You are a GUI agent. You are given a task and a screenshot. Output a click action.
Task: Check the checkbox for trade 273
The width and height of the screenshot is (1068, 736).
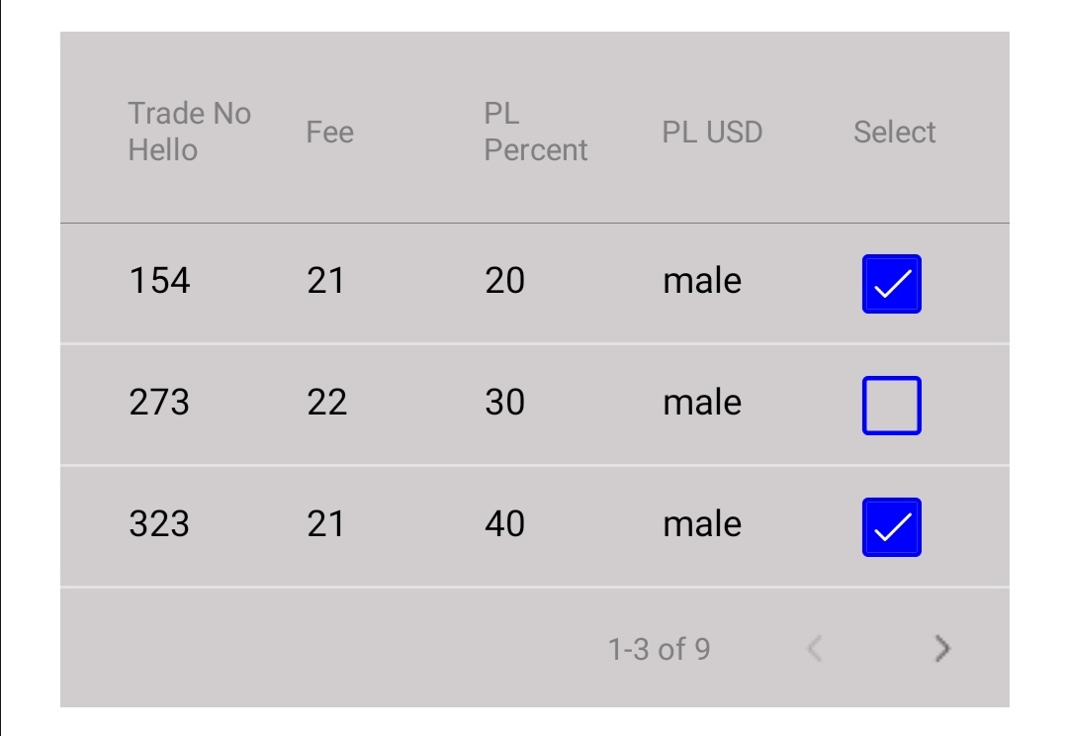pyautogui.click(x=891, y=406)
